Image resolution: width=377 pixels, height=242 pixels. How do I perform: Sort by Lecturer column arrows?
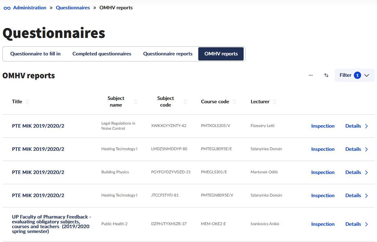pyautogui.click(x=274, y=102)
